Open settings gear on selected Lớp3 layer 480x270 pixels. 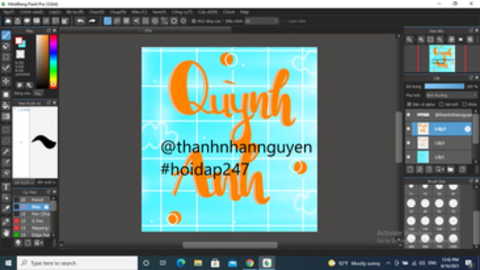coord(467,129)
